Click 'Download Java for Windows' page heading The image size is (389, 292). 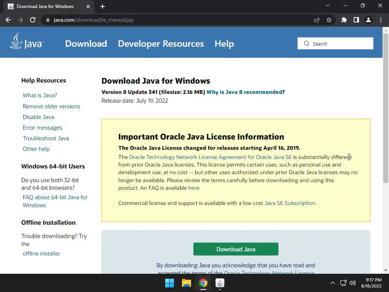click(156, 81)
